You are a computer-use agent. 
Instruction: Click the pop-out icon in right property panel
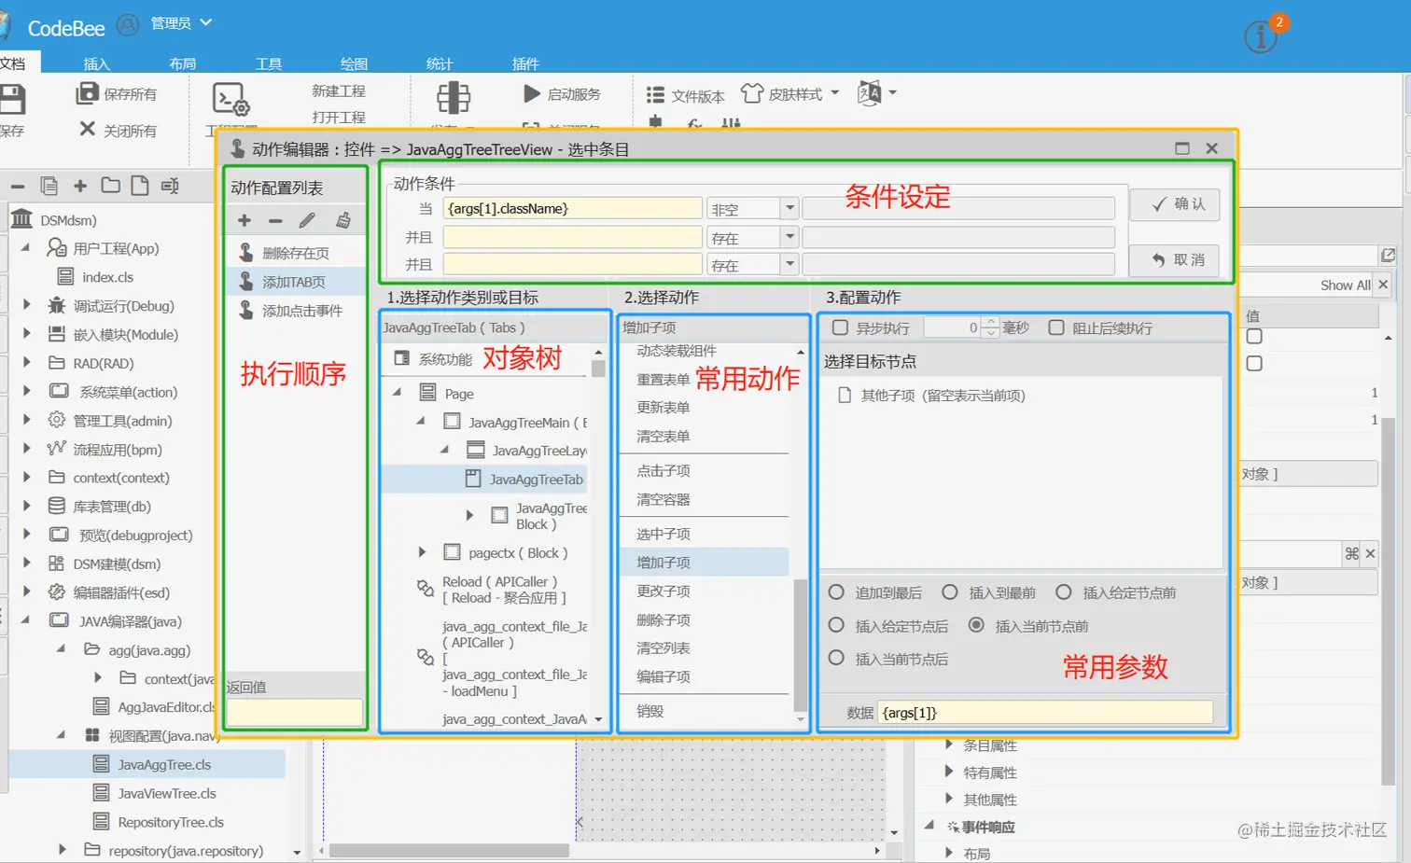tap(1388, 255)
